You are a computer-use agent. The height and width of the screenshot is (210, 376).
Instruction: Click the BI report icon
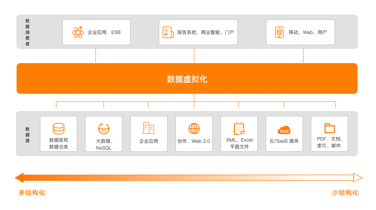[168, 32]
